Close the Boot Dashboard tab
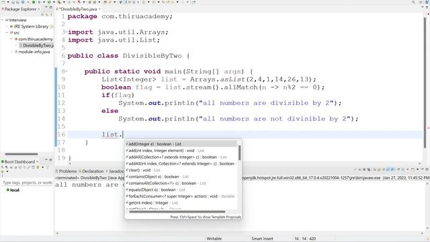Screen dimensions: 430x242 pyautogui.click(x=38, y=161)
